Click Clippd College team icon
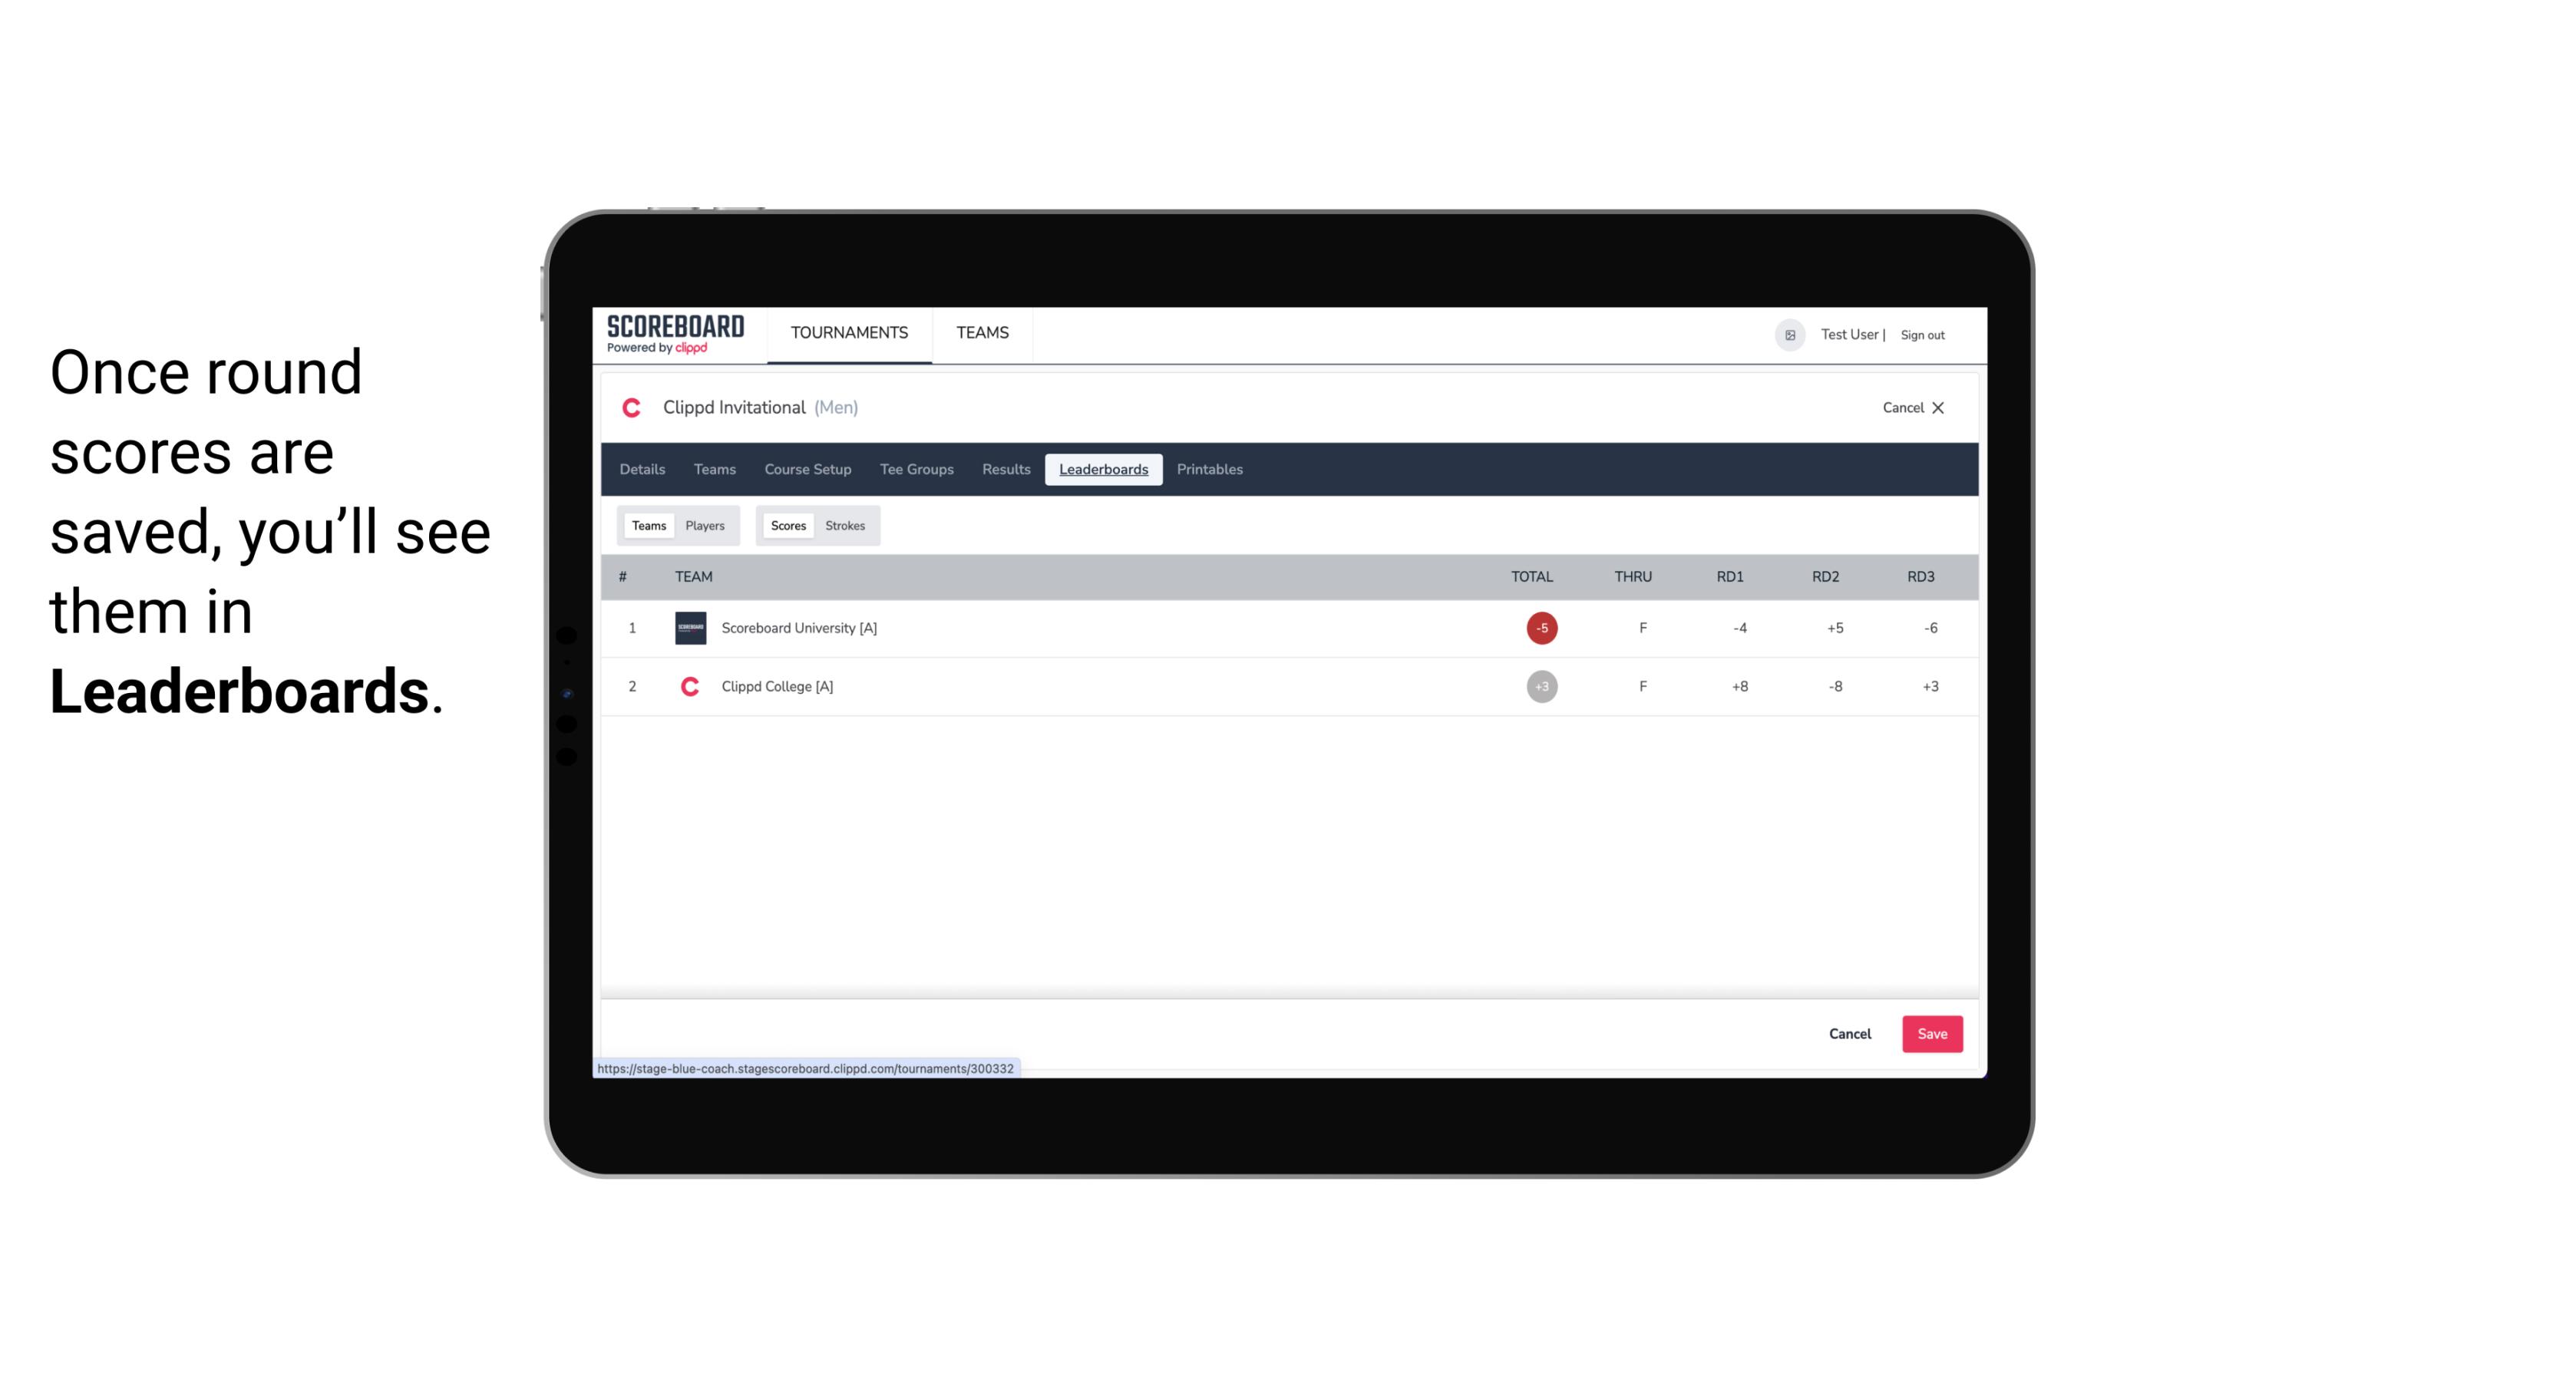2576x1386 pixels. pyautogui.click(x=688, y=686)
